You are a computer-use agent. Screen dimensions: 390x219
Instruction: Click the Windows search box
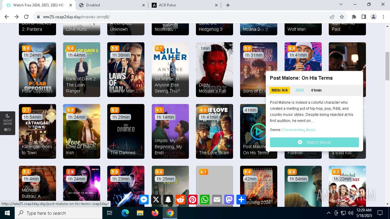(x=58, y=213)
